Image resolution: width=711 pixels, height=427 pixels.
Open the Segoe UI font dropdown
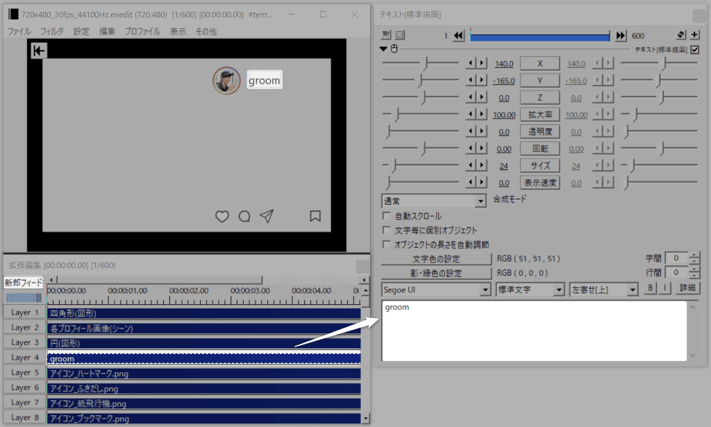pyautogui.click(x=437, y=289)
